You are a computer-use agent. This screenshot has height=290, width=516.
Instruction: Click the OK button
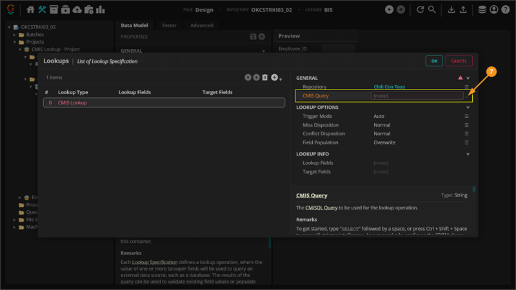pos(434,61)
